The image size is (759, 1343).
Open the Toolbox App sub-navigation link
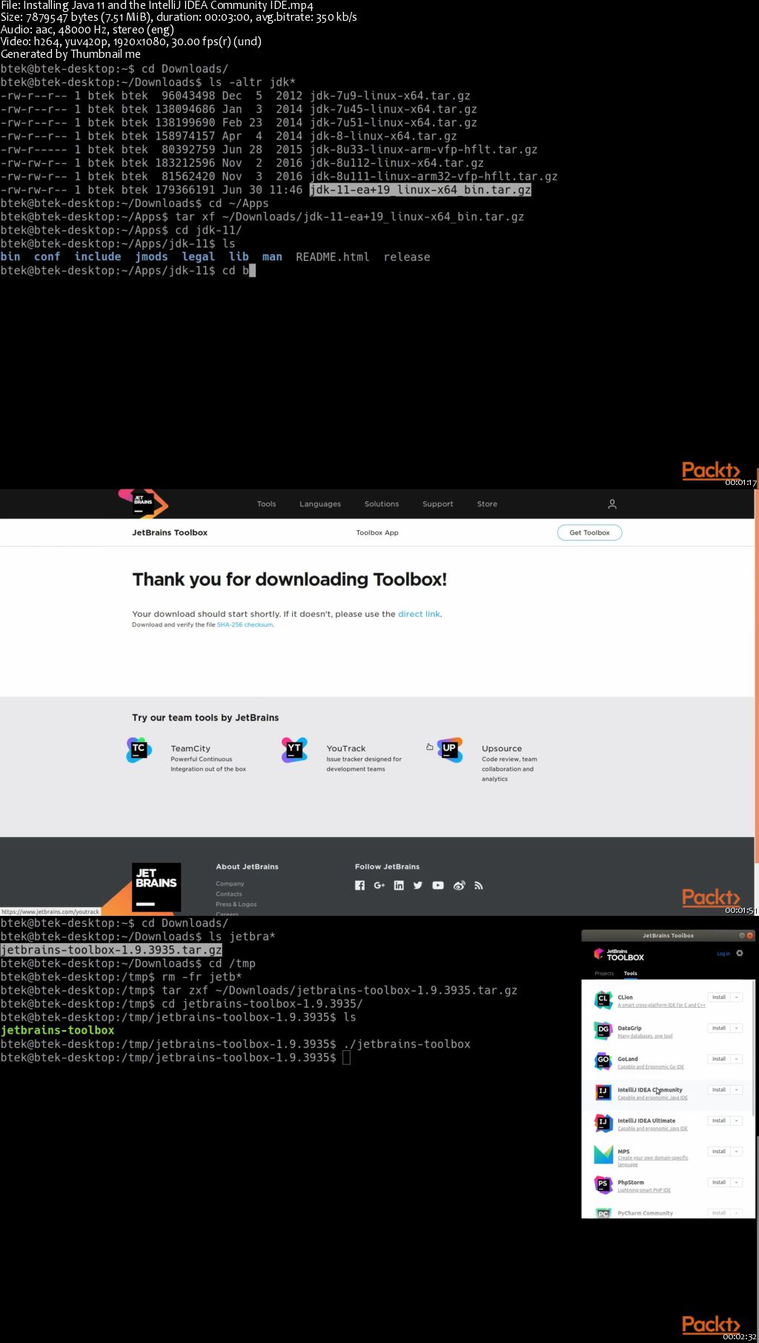point(377,532)
